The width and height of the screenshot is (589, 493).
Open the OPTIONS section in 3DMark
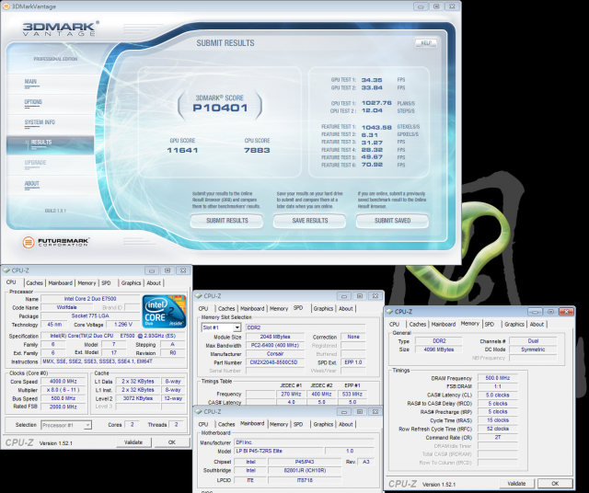point(33,102)
